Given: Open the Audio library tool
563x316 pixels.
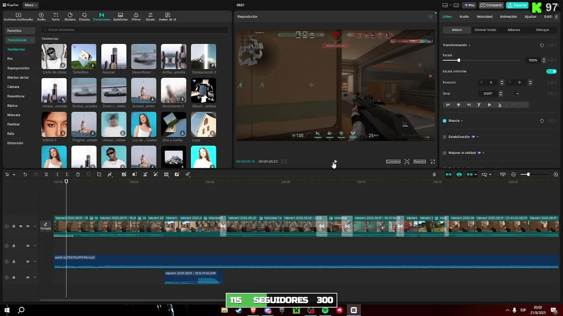Looking at the screenshot, I should (41, 17).
